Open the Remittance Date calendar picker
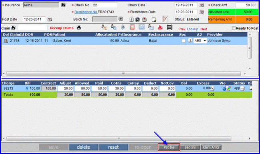Screen dimensions: 260x154 202,12
